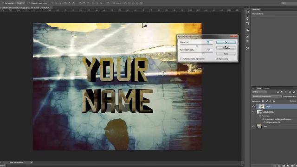Click the Контрастность slider handle
The width and height of the screenshot is (297, 167).
[x=203, y=53]
